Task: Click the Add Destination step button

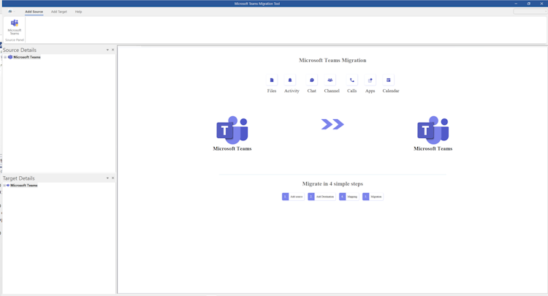Action: click(x=321, y=197)
